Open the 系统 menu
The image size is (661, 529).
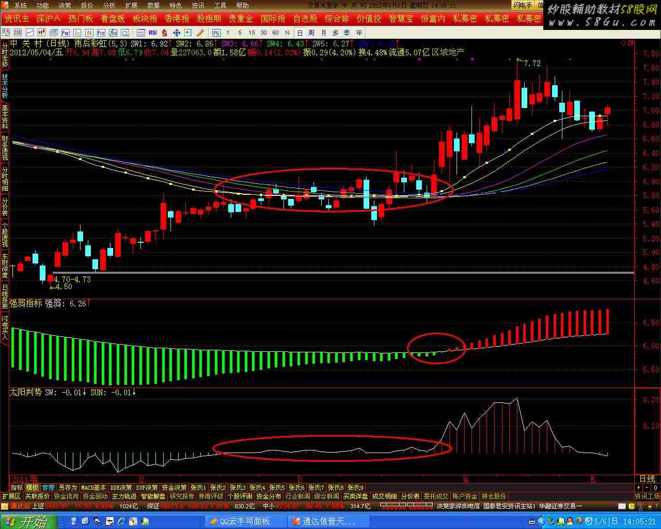21,5
